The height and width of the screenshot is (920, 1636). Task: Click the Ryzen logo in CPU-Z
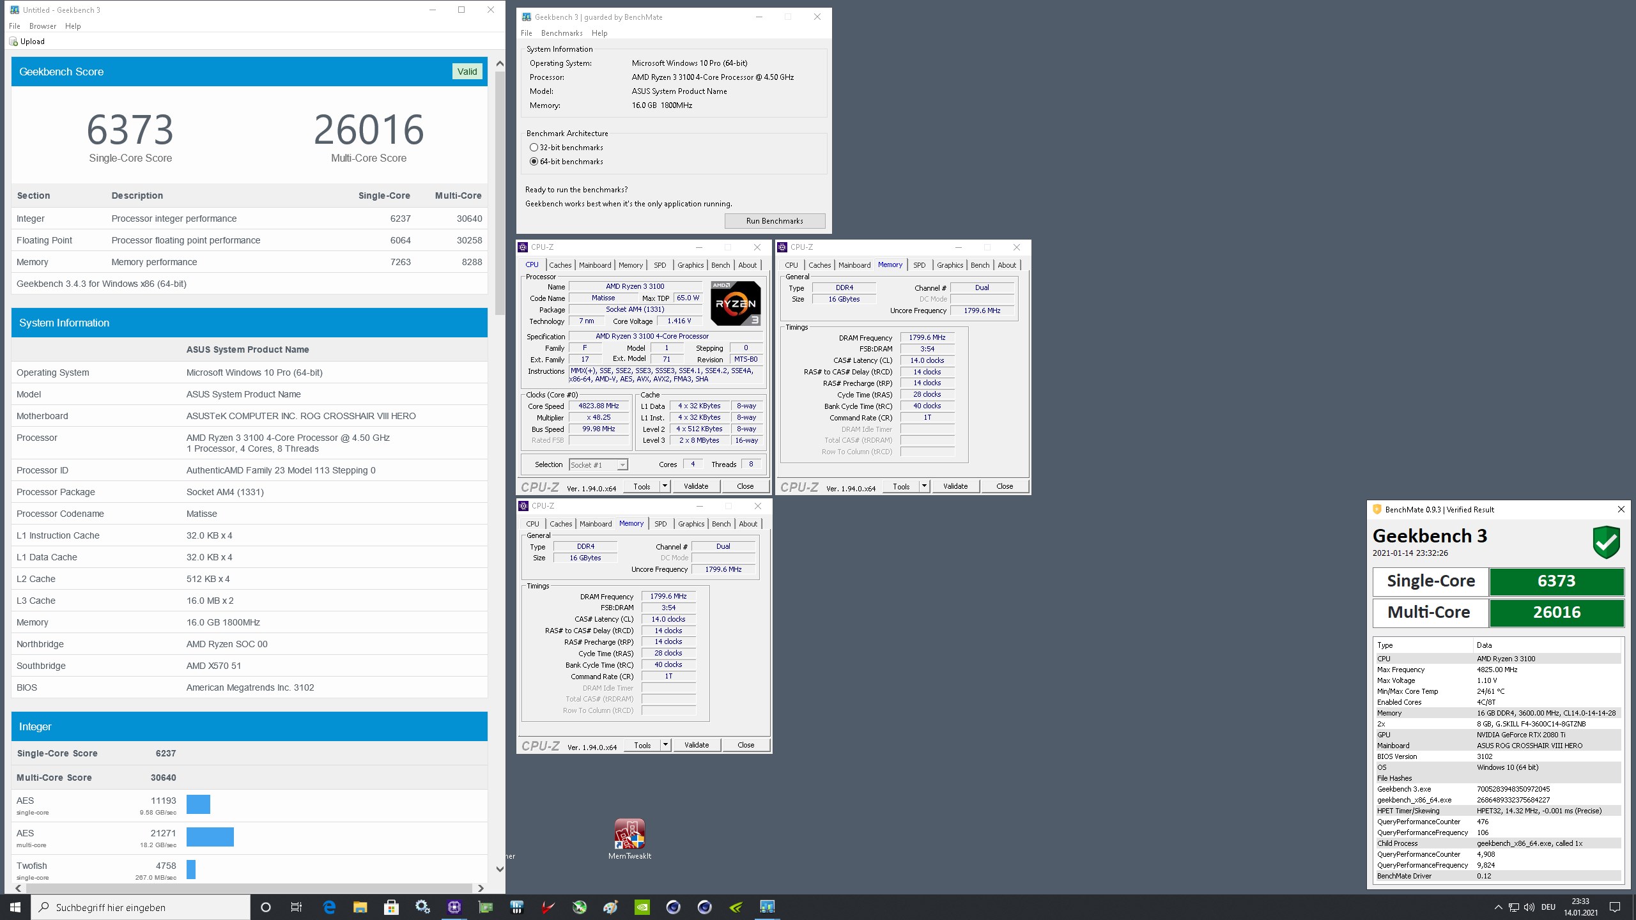(736, 303)
